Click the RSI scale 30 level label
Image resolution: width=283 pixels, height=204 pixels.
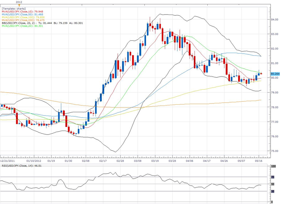click(x=273, y=192)
